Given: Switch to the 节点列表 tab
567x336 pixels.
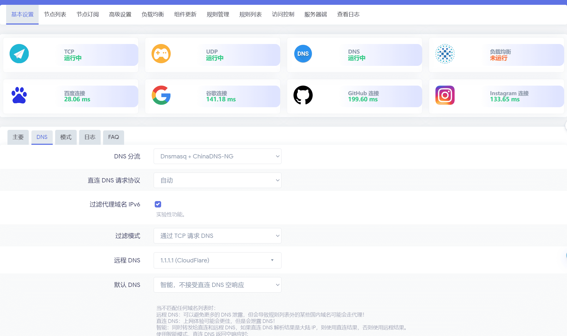Looking at the screenshot, I should pyautogui.click(x=55, y=14).
